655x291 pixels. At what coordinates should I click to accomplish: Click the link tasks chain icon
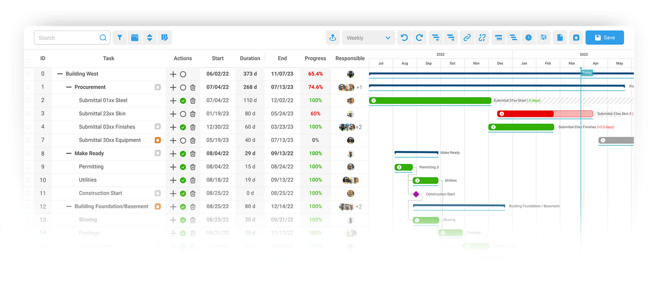[x=467, y=38]
